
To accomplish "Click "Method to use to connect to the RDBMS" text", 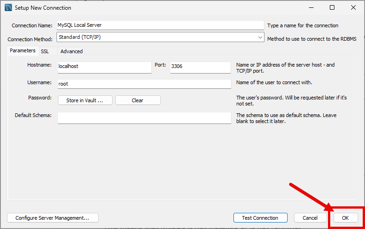I will pos(312,39).
